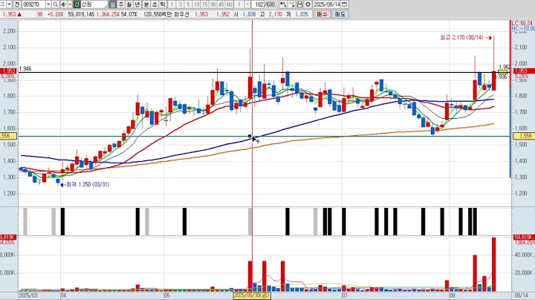
Task: Click the date field 2025/08/14
Action: pyautogui.click(x=327, y=4)
